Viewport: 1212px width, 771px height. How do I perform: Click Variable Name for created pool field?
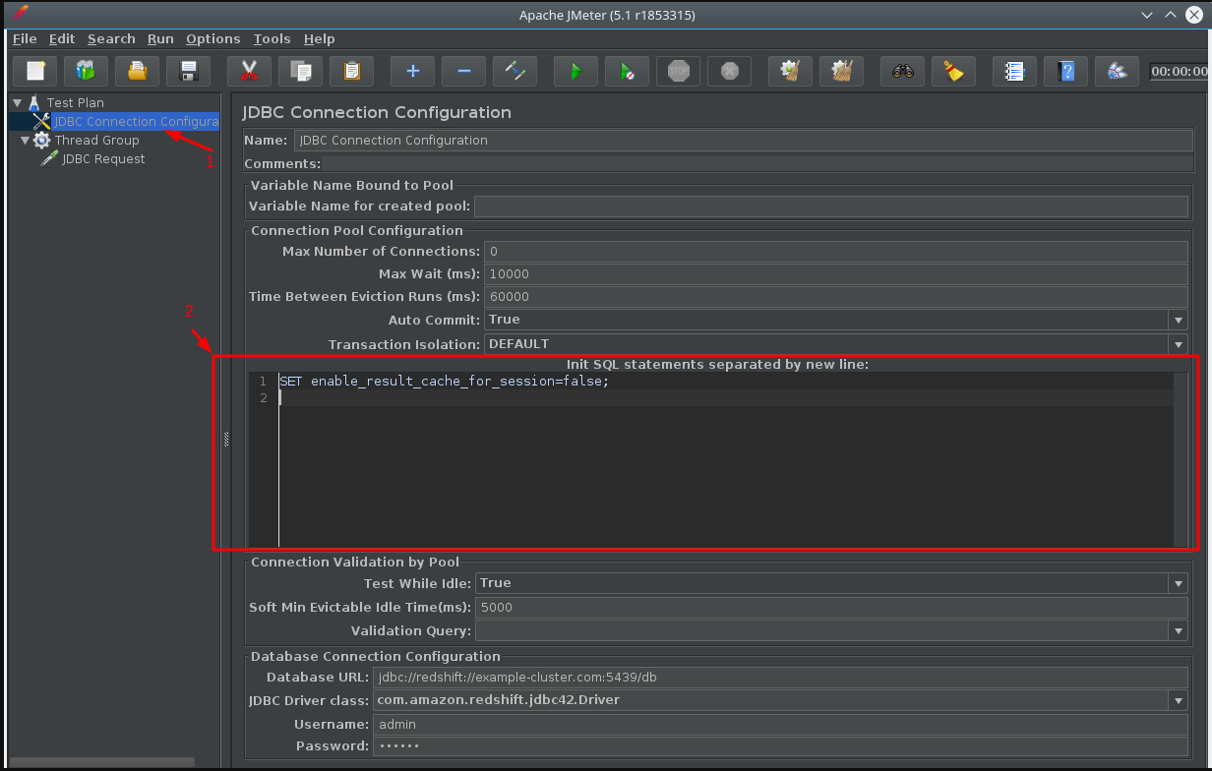[x=831, y=207]
